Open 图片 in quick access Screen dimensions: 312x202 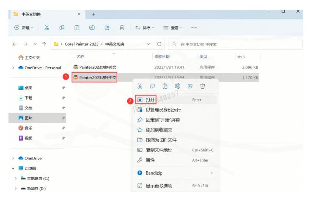(x=25, y=118)
